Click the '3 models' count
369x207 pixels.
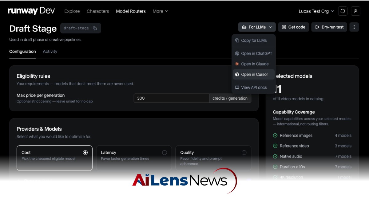point(343,146)
